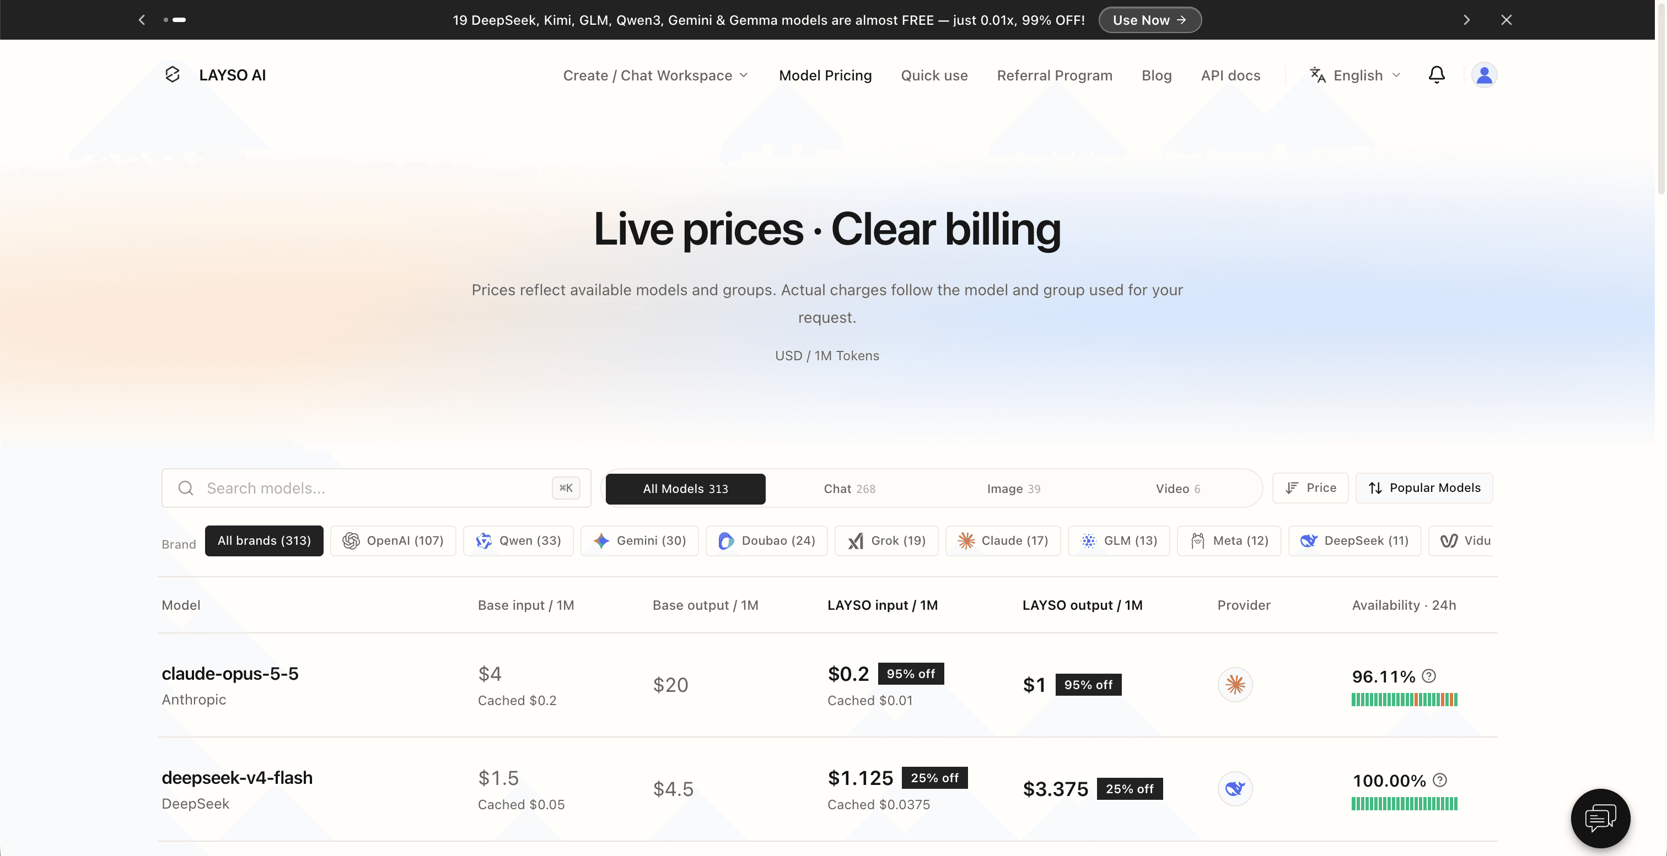
Task: Switch to Image 39 tab
Action: (1013, 489)
